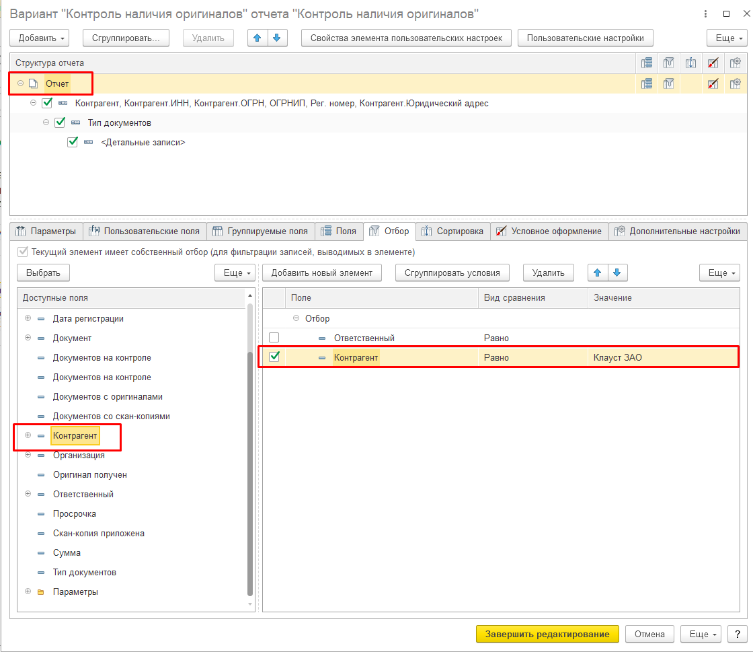Image resolution: width=753 pixels, height=652 pixels.
Task: Open help with question mark button
Action: (737, 635)
